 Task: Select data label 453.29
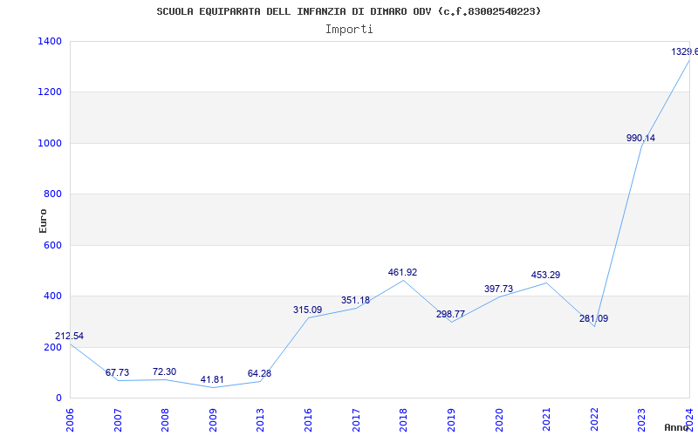pos(546,275)
